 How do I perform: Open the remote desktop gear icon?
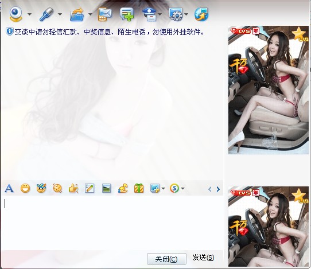pos(176,14)
